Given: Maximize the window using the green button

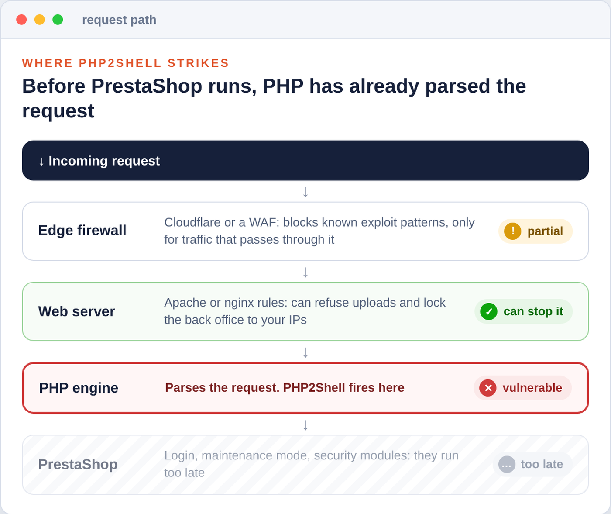Looking at the screenshot, I should tap(58, 20).
